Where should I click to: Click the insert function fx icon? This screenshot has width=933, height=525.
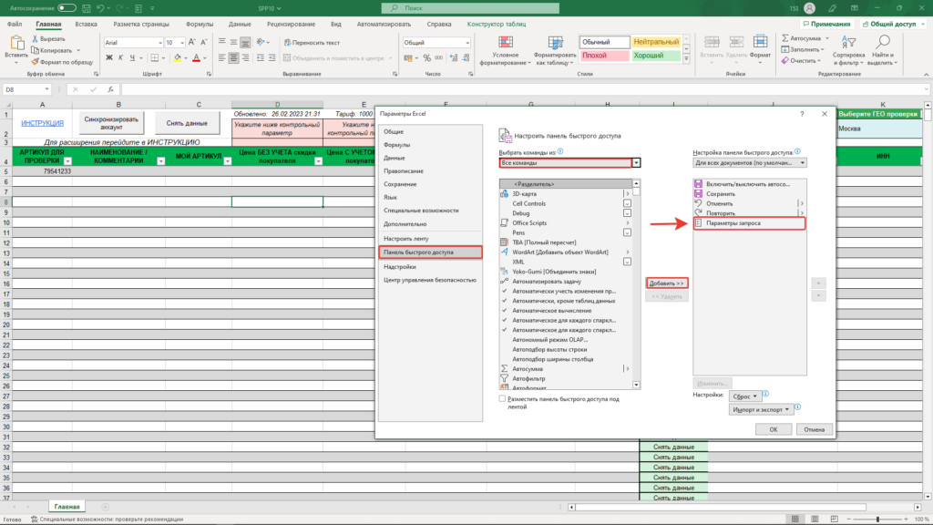tap(110, 89)
